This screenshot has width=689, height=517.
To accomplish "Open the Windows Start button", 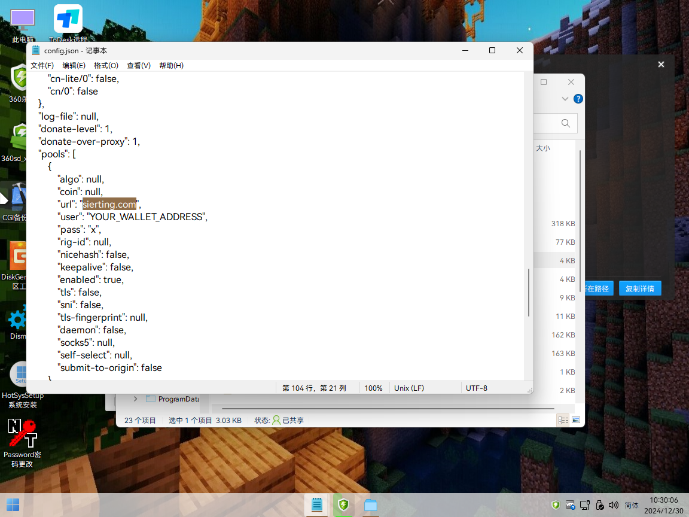I will pyautogui.click(x=13, y=504).
